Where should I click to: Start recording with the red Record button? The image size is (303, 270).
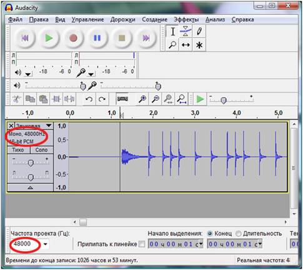click(x=73, y=38)
